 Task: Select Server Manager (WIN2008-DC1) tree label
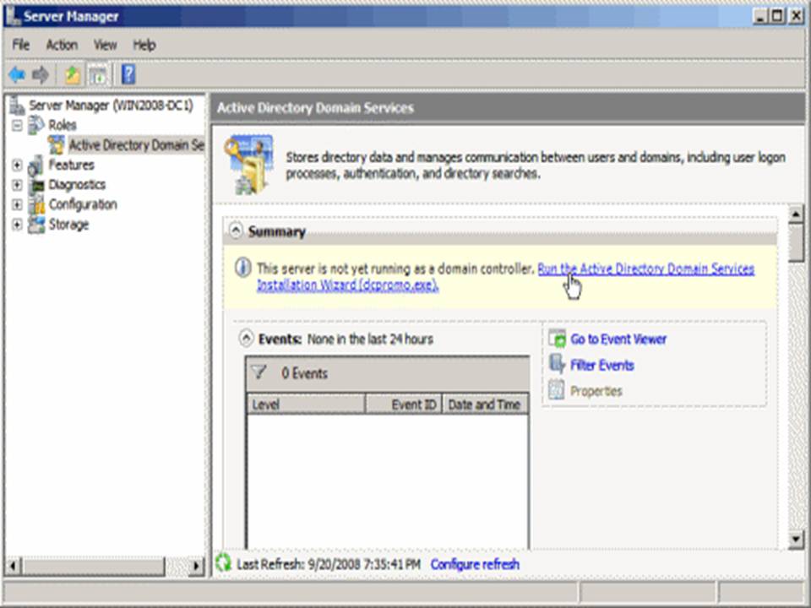[x=112, y=106]
